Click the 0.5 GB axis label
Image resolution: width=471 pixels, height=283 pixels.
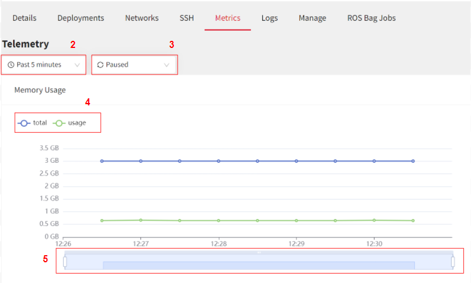(49, 224)
